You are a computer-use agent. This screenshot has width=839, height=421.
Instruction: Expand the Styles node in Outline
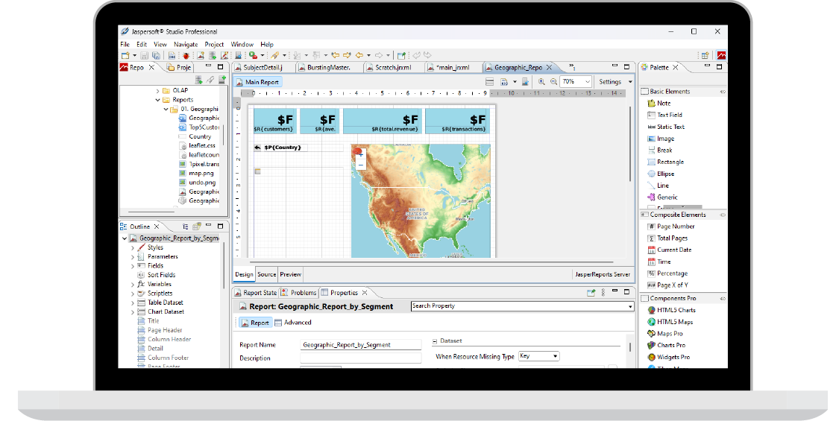point(133,248)
